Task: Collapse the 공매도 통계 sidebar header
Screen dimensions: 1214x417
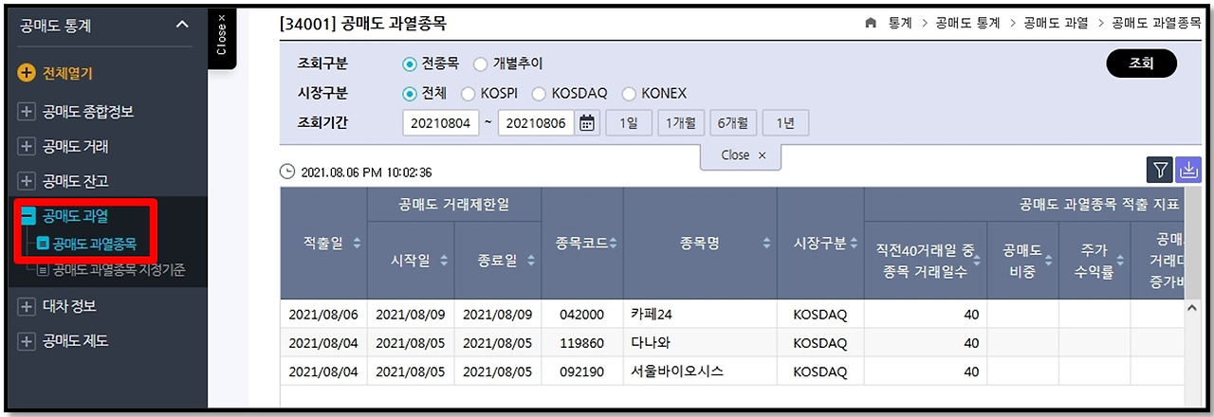Action: click(183, 26)
